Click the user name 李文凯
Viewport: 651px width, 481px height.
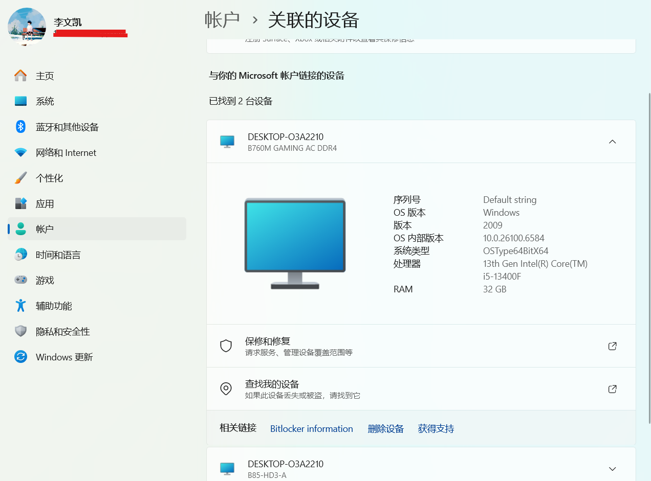(x=68, y=22)
